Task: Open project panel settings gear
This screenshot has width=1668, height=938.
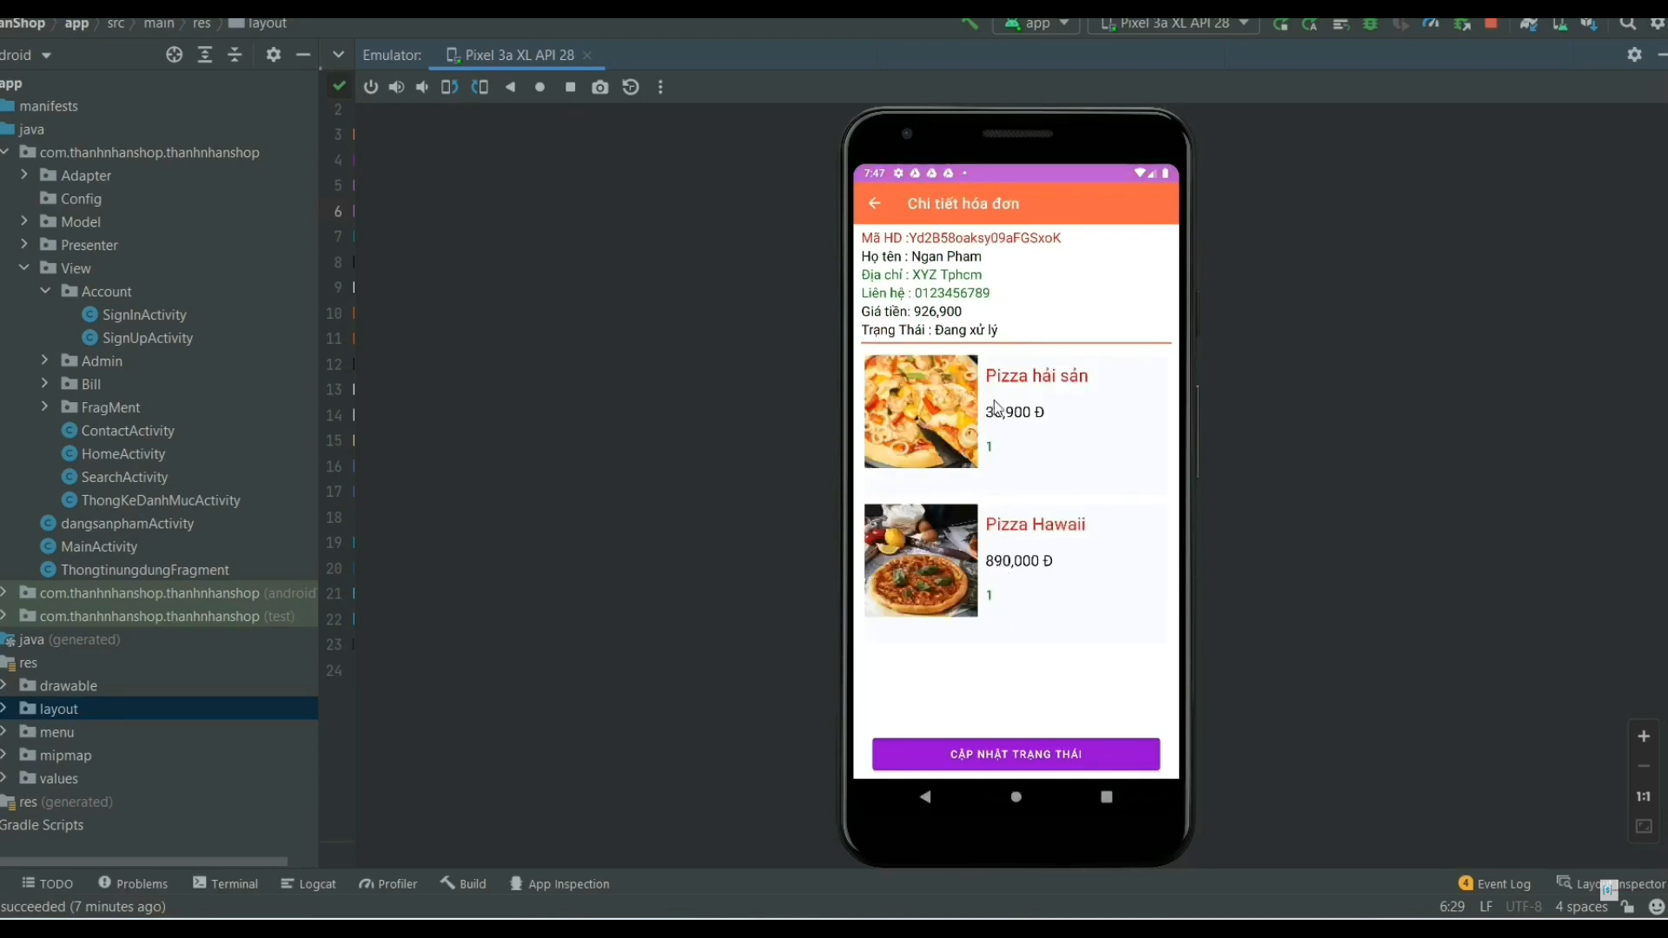Action: (274, 55)
